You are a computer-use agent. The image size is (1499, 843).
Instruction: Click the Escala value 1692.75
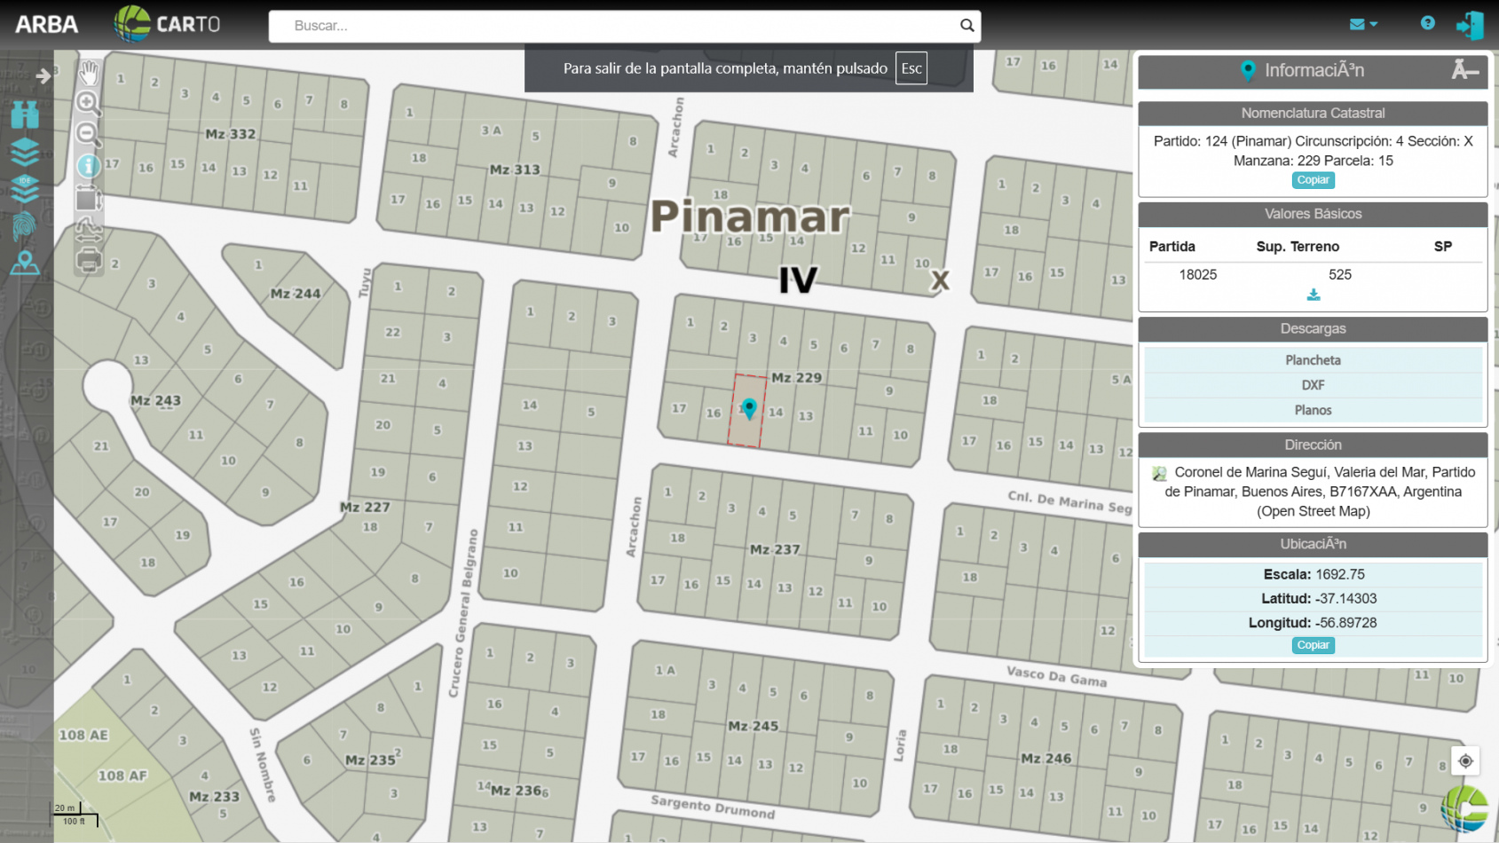1339,574
